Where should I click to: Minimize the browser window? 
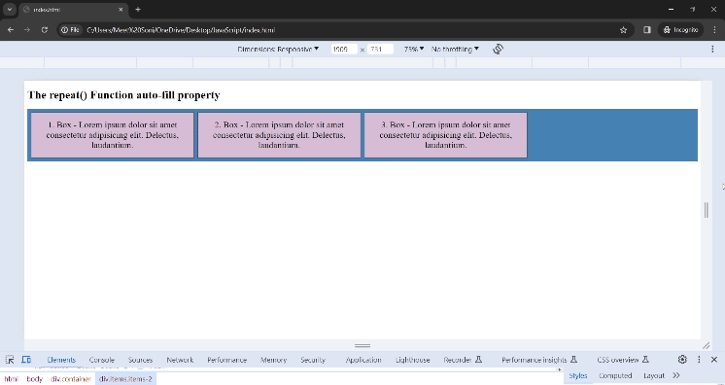pyautogui.click(x=671, y=10)
